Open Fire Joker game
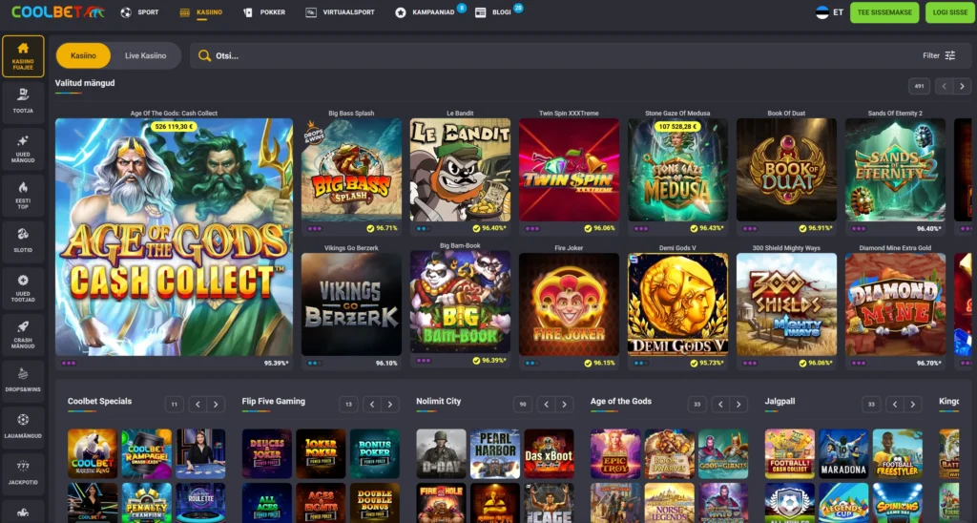Viewport: 977px width, 523px height. click(569, 304)
